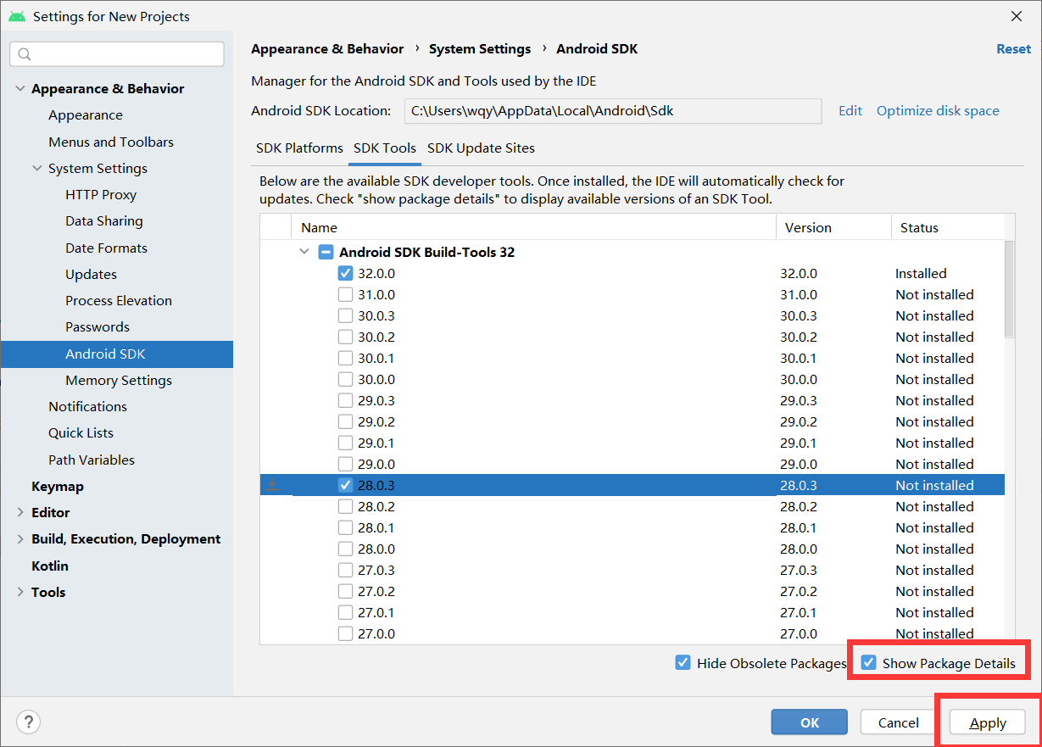1042x747 pixels.
Task: Click the 29.0.3 row name
Action: [376, 400]
